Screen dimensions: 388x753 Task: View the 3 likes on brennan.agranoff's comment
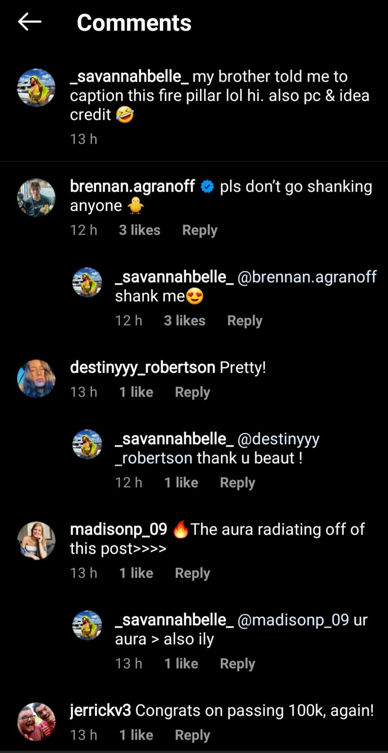[140, 230]
